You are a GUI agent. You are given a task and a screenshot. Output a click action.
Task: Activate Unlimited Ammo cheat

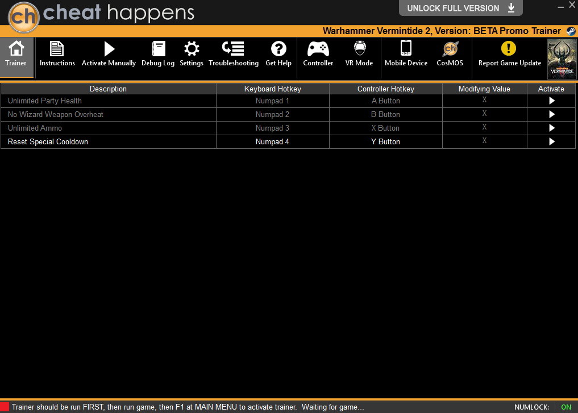pos(551,128)
